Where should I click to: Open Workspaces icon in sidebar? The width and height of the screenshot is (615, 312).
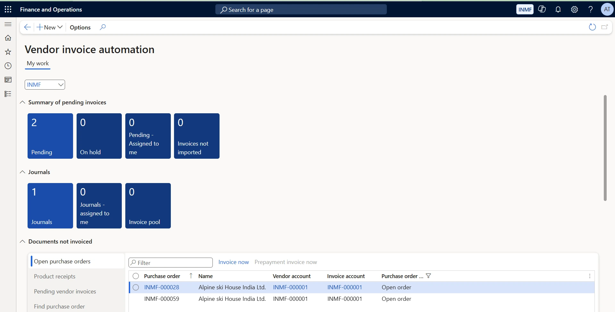pos(8,80)
